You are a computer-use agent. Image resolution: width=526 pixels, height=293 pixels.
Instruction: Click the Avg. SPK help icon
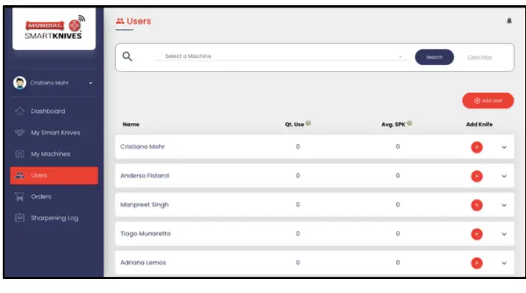tap(410, 124)
